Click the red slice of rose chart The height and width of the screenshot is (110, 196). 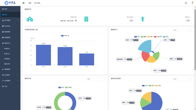pos(145,56)
